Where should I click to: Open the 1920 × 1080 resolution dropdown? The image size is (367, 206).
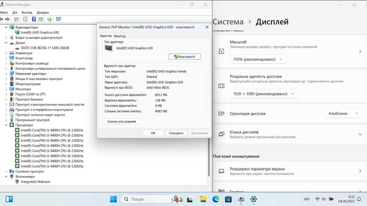(x=264, y=94)
